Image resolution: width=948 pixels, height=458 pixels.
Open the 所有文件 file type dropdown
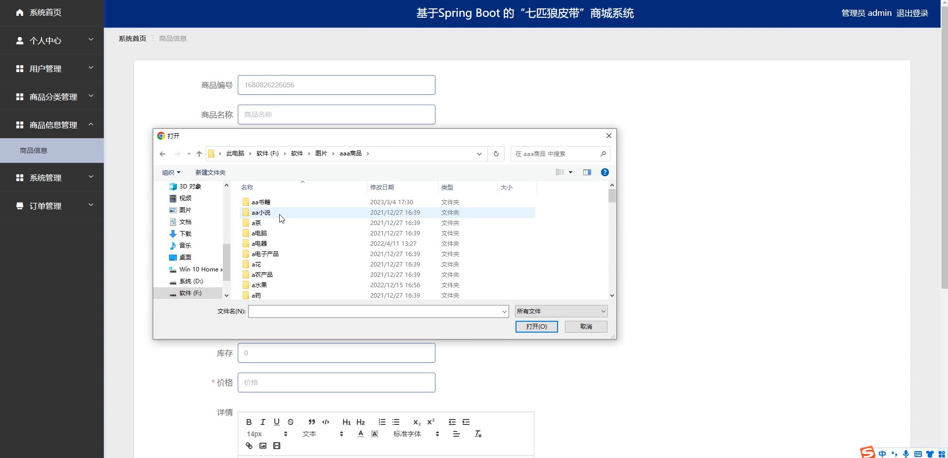561,311
